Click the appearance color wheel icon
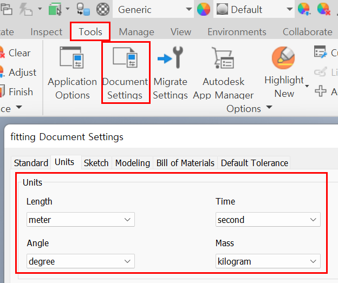The width and height of the screenshot is (338, 283). 203,9
